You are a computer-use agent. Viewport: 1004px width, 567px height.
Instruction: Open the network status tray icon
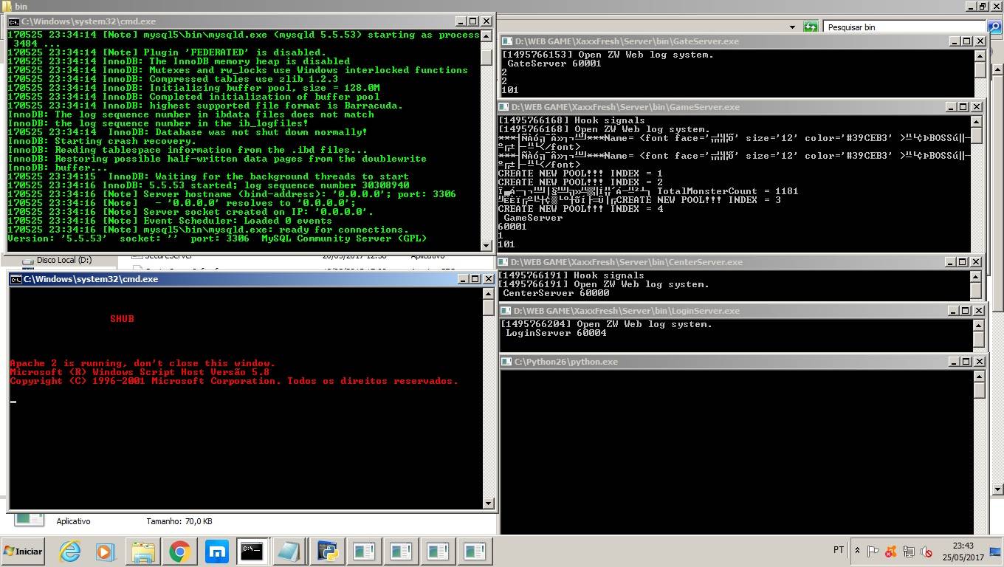pyautogui.click(x=909, y=551)
